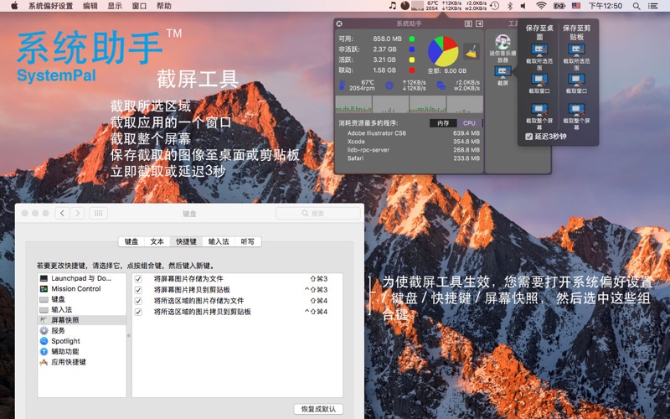This screenshot has height=419, width=670.
Task: Capture entire screen to desktop (截取整个屏幕)
Action: pyautogui.click(x=539, y=110)
